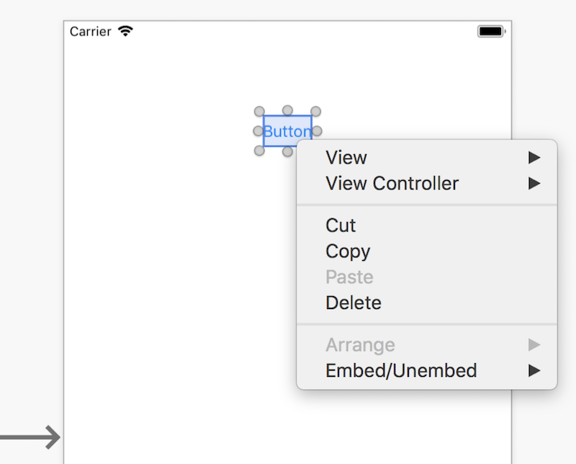The height and width of the screenshot is (464, 576).
Task: Expand the View submenu arrow
Action: (x=534, y=157)
